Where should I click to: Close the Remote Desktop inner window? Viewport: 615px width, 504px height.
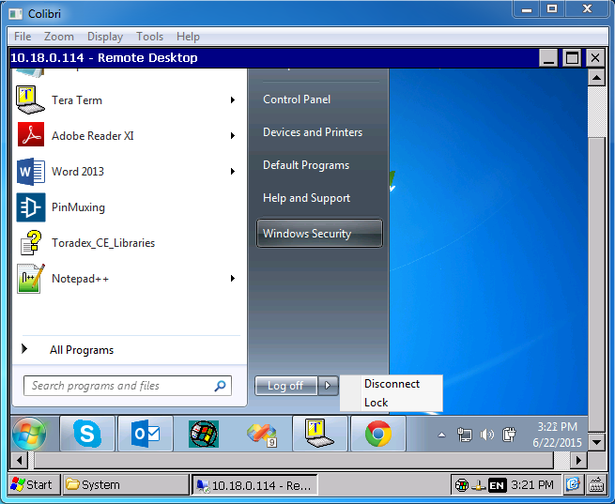click(x=595, y=58)
